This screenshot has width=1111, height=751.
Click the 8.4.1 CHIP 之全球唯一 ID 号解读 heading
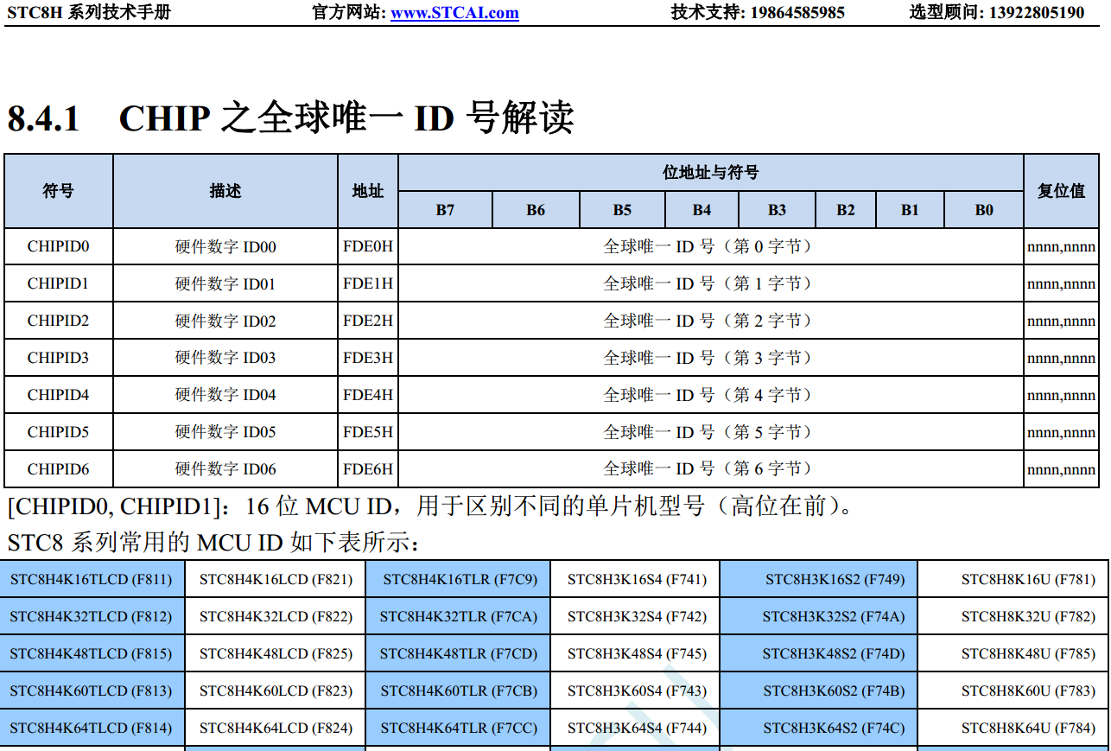tap(290, 118)
